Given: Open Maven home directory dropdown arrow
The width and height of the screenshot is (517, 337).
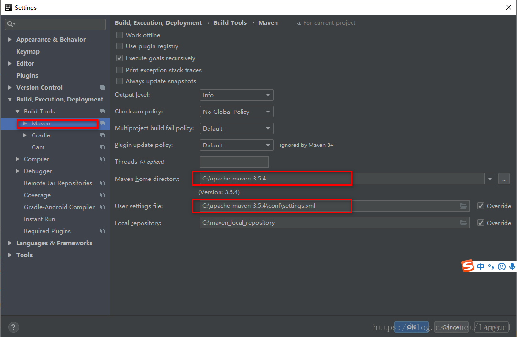Looking at the screenshot, I should pos(490,179).
